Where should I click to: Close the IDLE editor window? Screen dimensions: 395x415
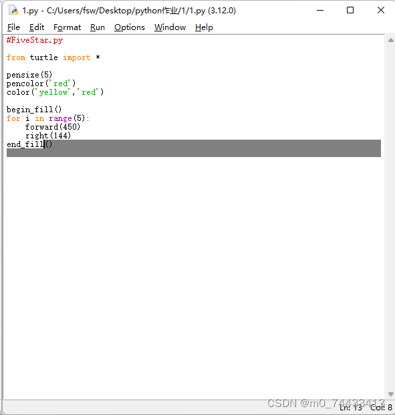point(381,10)
